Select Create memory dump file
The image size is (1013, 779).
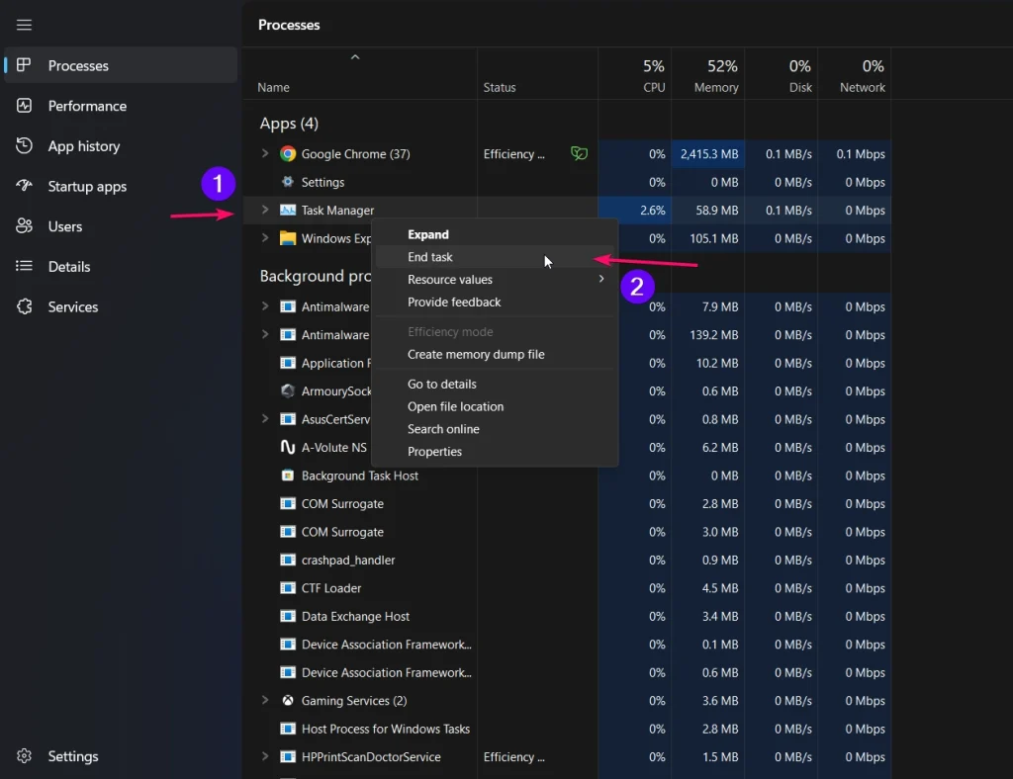coord(495,354)
